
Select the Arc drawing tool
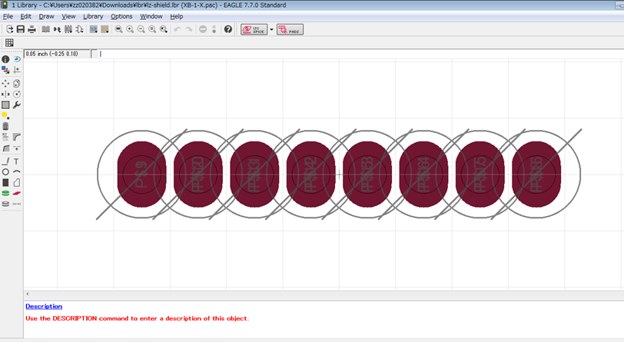click(x=17, y=172)
